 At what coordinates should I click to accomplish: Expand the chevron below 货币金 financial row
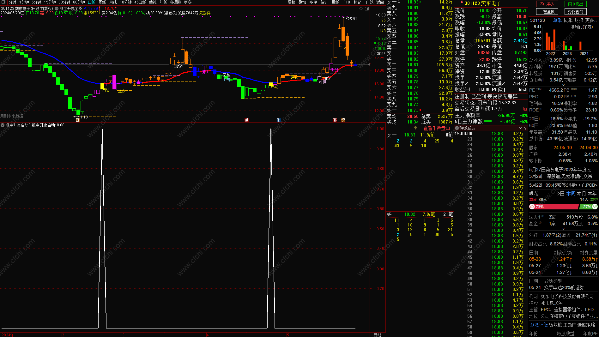pyautogui.click(x=563, y=85)
